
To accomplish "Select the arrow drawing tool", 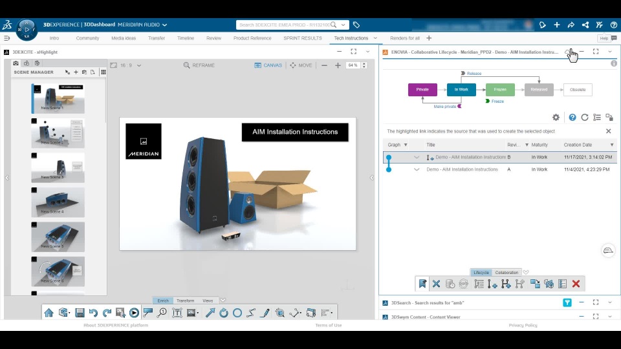I will coord(210,313).
